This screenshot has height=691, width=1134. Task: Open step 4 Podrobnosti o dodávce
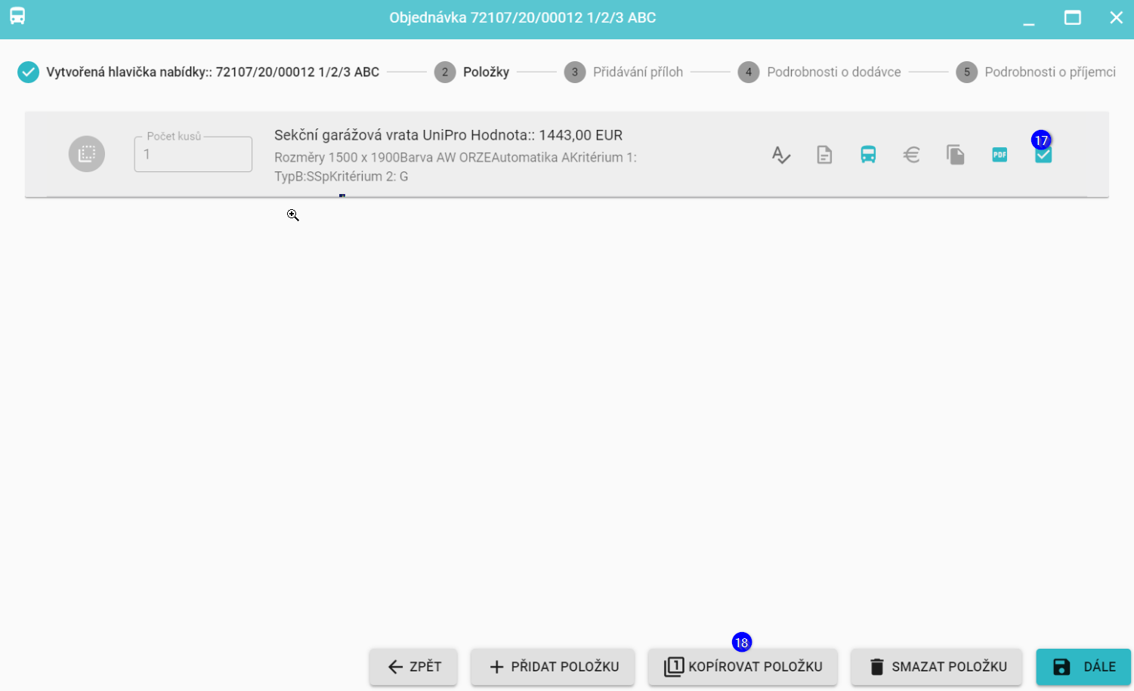820,72
